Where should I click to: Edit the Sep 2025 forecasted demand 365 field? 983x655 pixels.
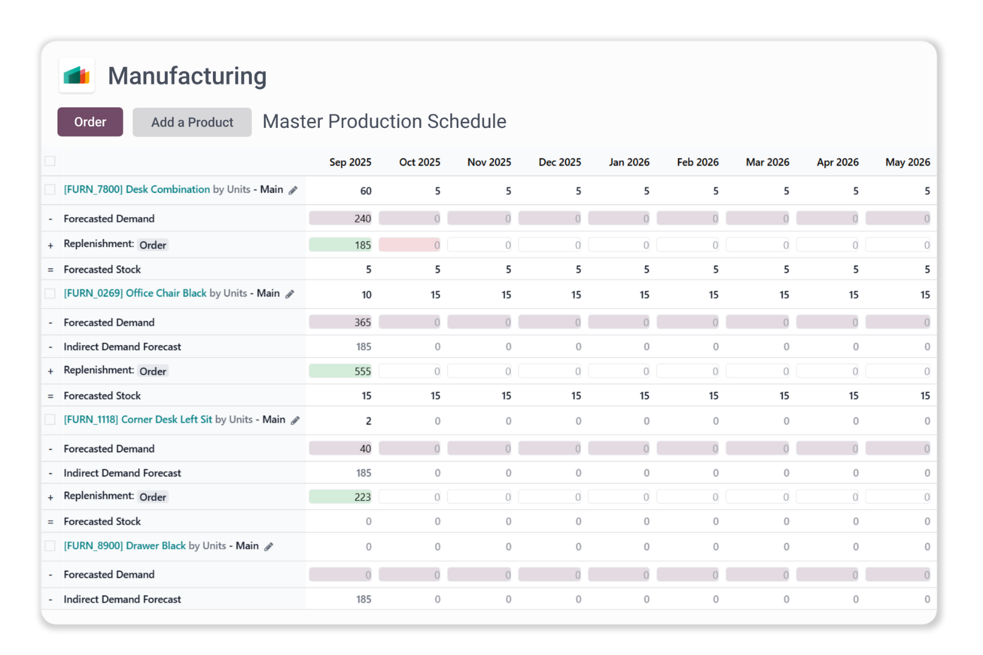pyautogui.click(x=340, y=322)
